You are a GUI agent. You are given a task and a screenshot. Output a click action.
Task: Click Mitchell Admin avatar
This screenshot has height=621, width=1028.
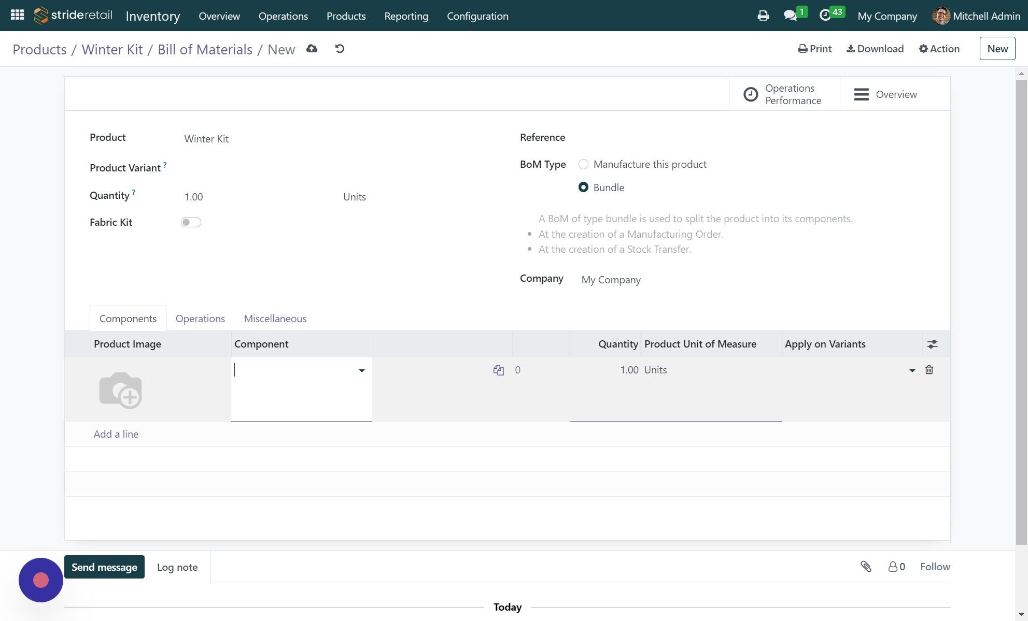pos(940,16)
